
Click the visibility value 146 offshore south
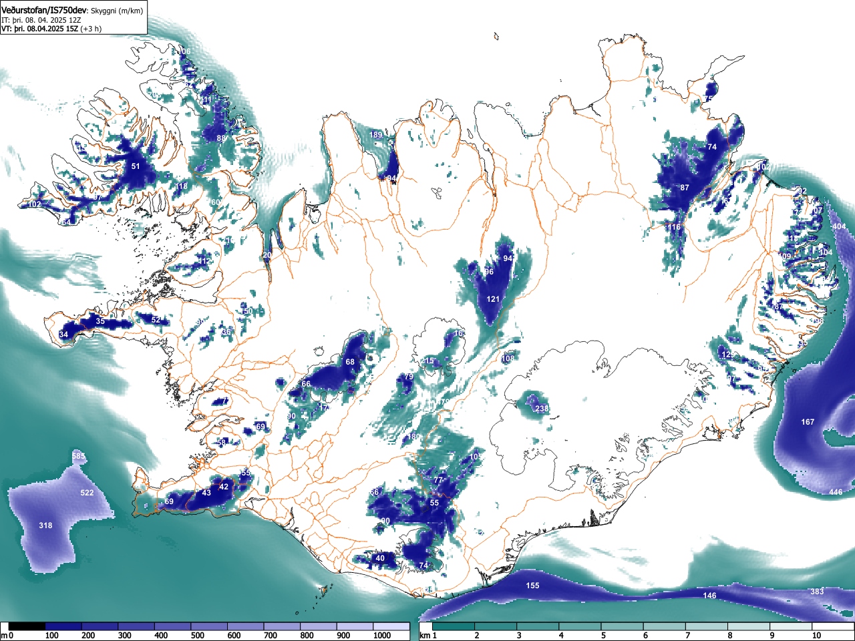[x=709, y=596]
